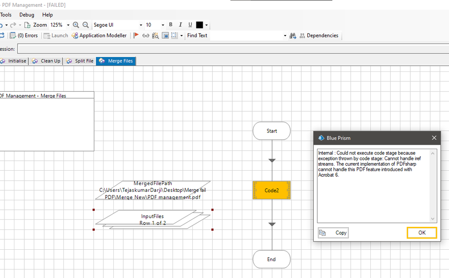Open the Help menu
The height and width of the screenshot is (278, 449).
(48, 15)
